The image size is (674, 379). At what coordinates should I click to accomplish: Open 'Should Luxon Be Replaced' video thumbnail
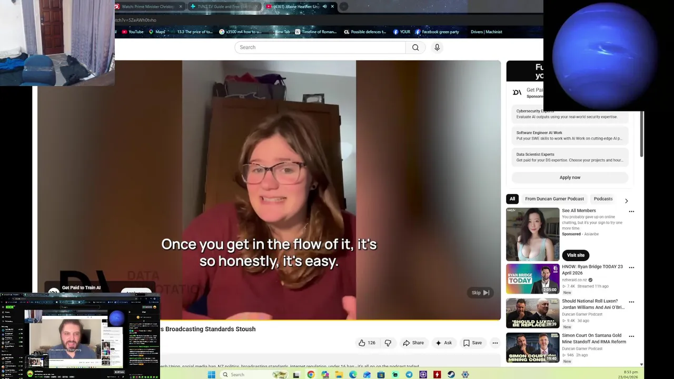(533, 313)
